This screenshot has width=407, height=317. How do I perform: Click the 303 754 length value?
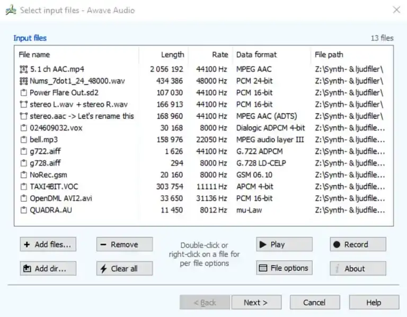(x=170, y=186)
